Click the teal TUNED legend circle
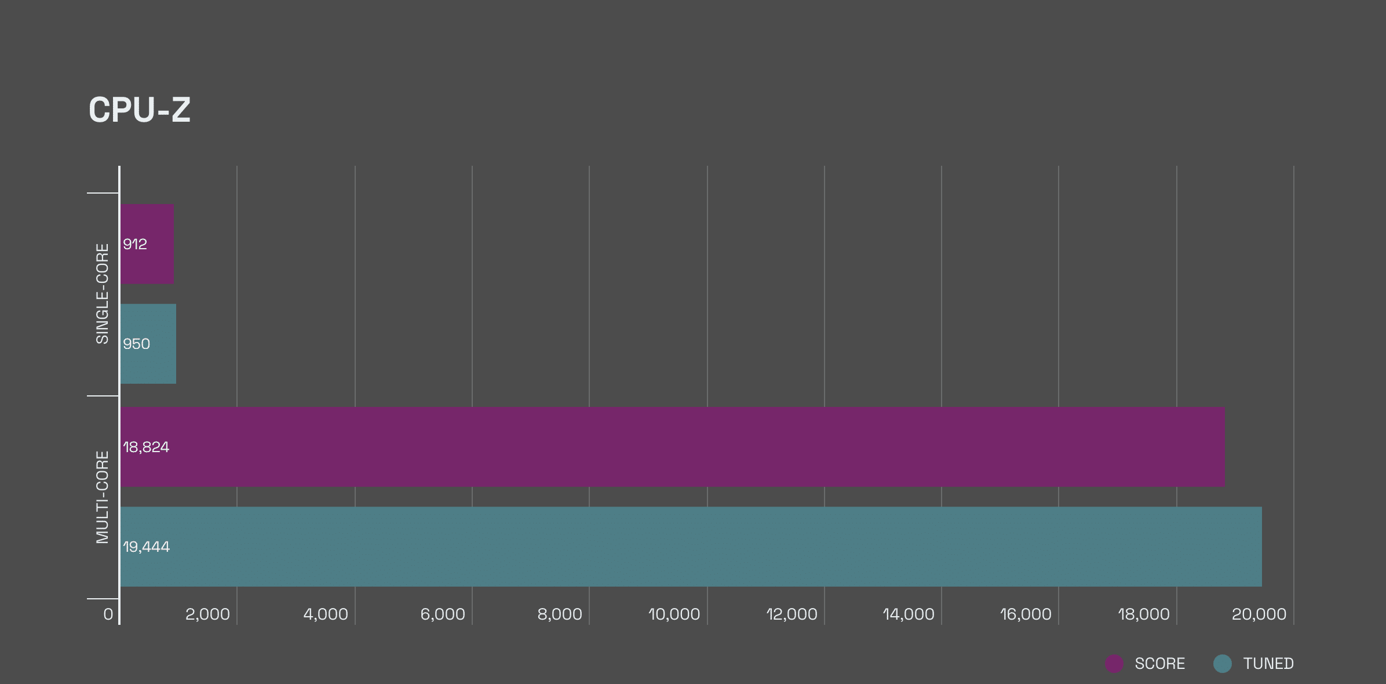Image resolution: width=1386 pixels, height=684 pixels. click(x=1222, y=664)
